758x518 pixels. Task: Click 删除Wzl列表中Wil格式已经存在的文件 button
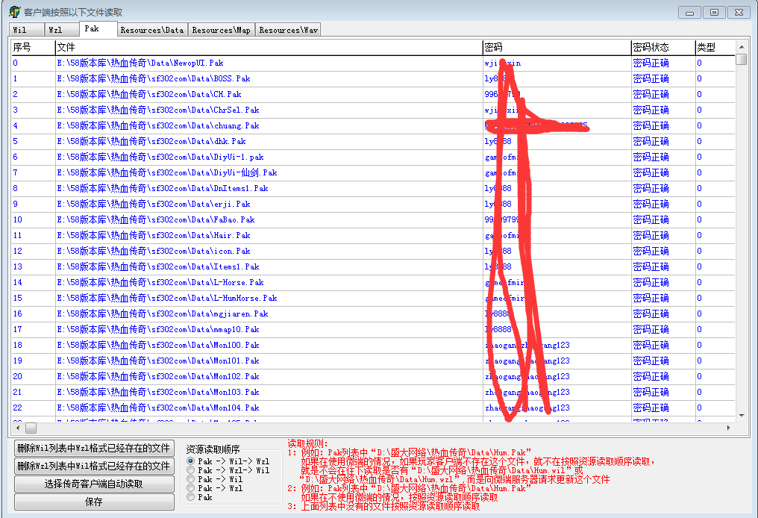(x=93, y=466)
